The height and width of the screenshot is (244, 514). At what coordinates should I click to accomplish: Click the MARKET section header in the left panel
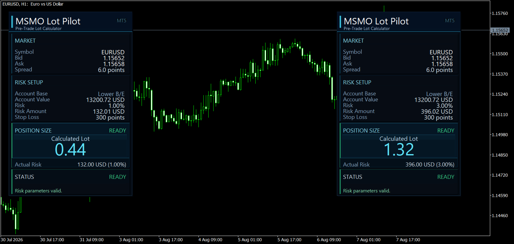(x=25, y=41)
